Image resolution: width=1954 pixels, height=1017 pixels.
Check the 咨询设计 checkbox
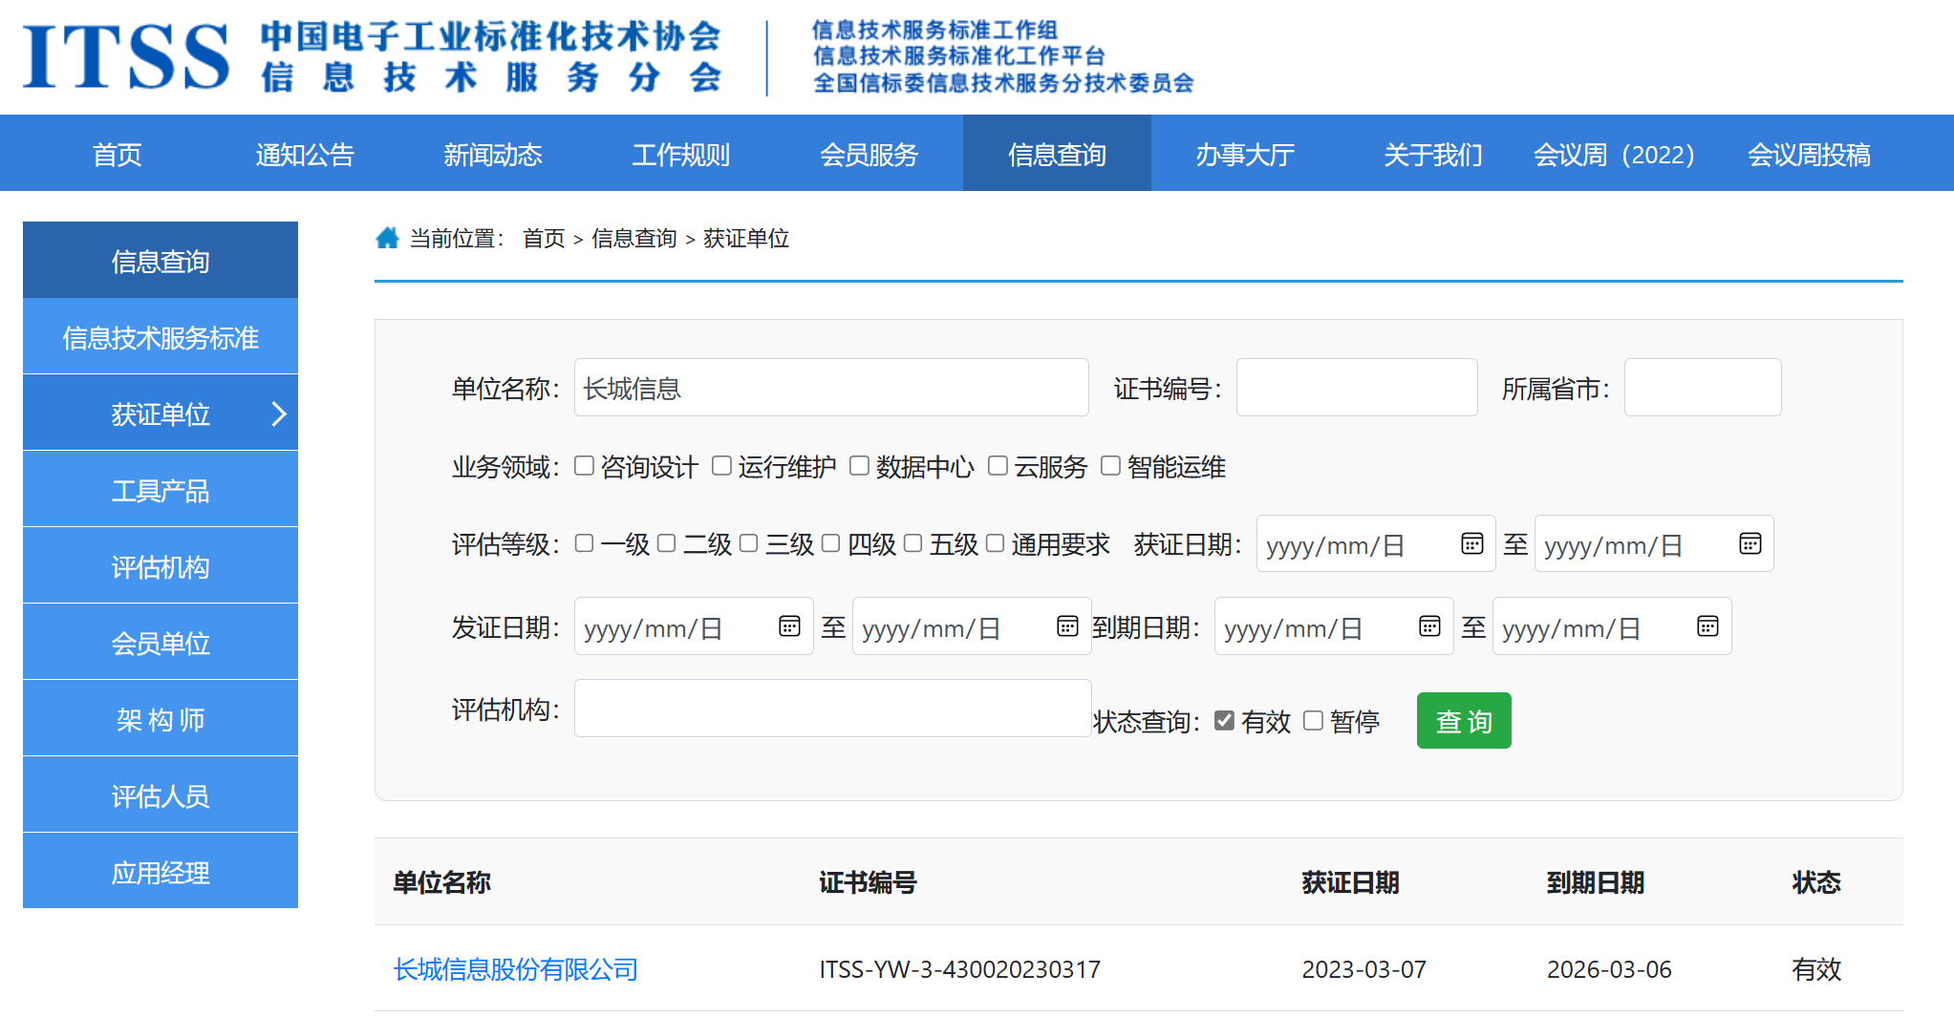(x=585, y=466)
